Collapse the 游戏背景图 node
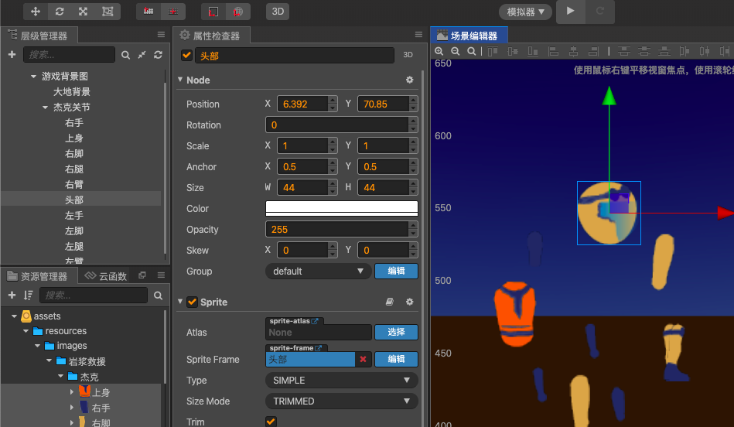 tap(33, 77)
